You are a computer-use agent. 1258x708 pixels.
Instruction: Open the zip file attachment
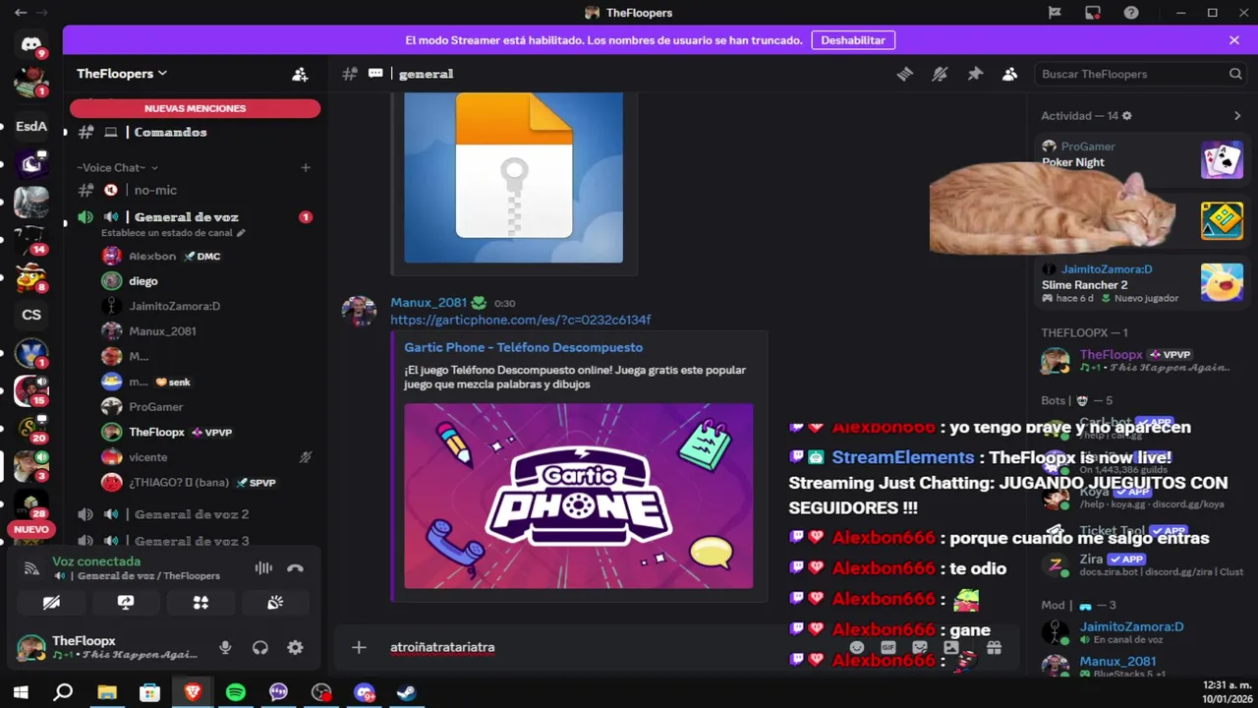pyautogui.click(x=513, y=178)
